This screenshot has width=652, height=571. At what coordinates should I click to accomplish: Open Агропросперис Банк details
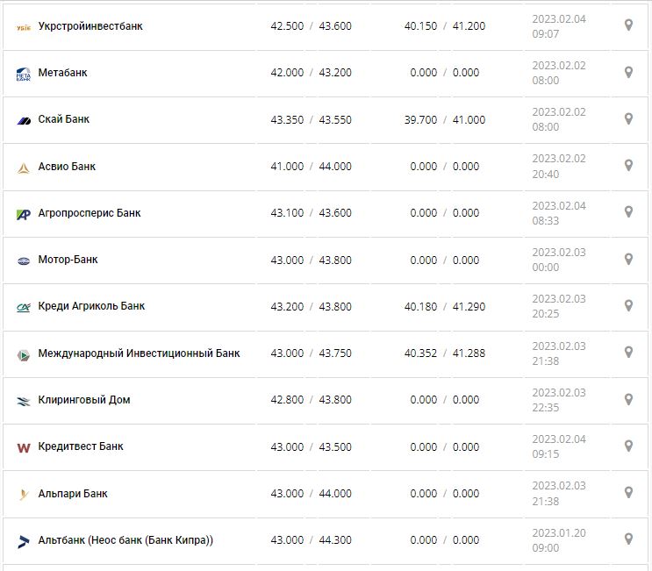pos(90,213)
